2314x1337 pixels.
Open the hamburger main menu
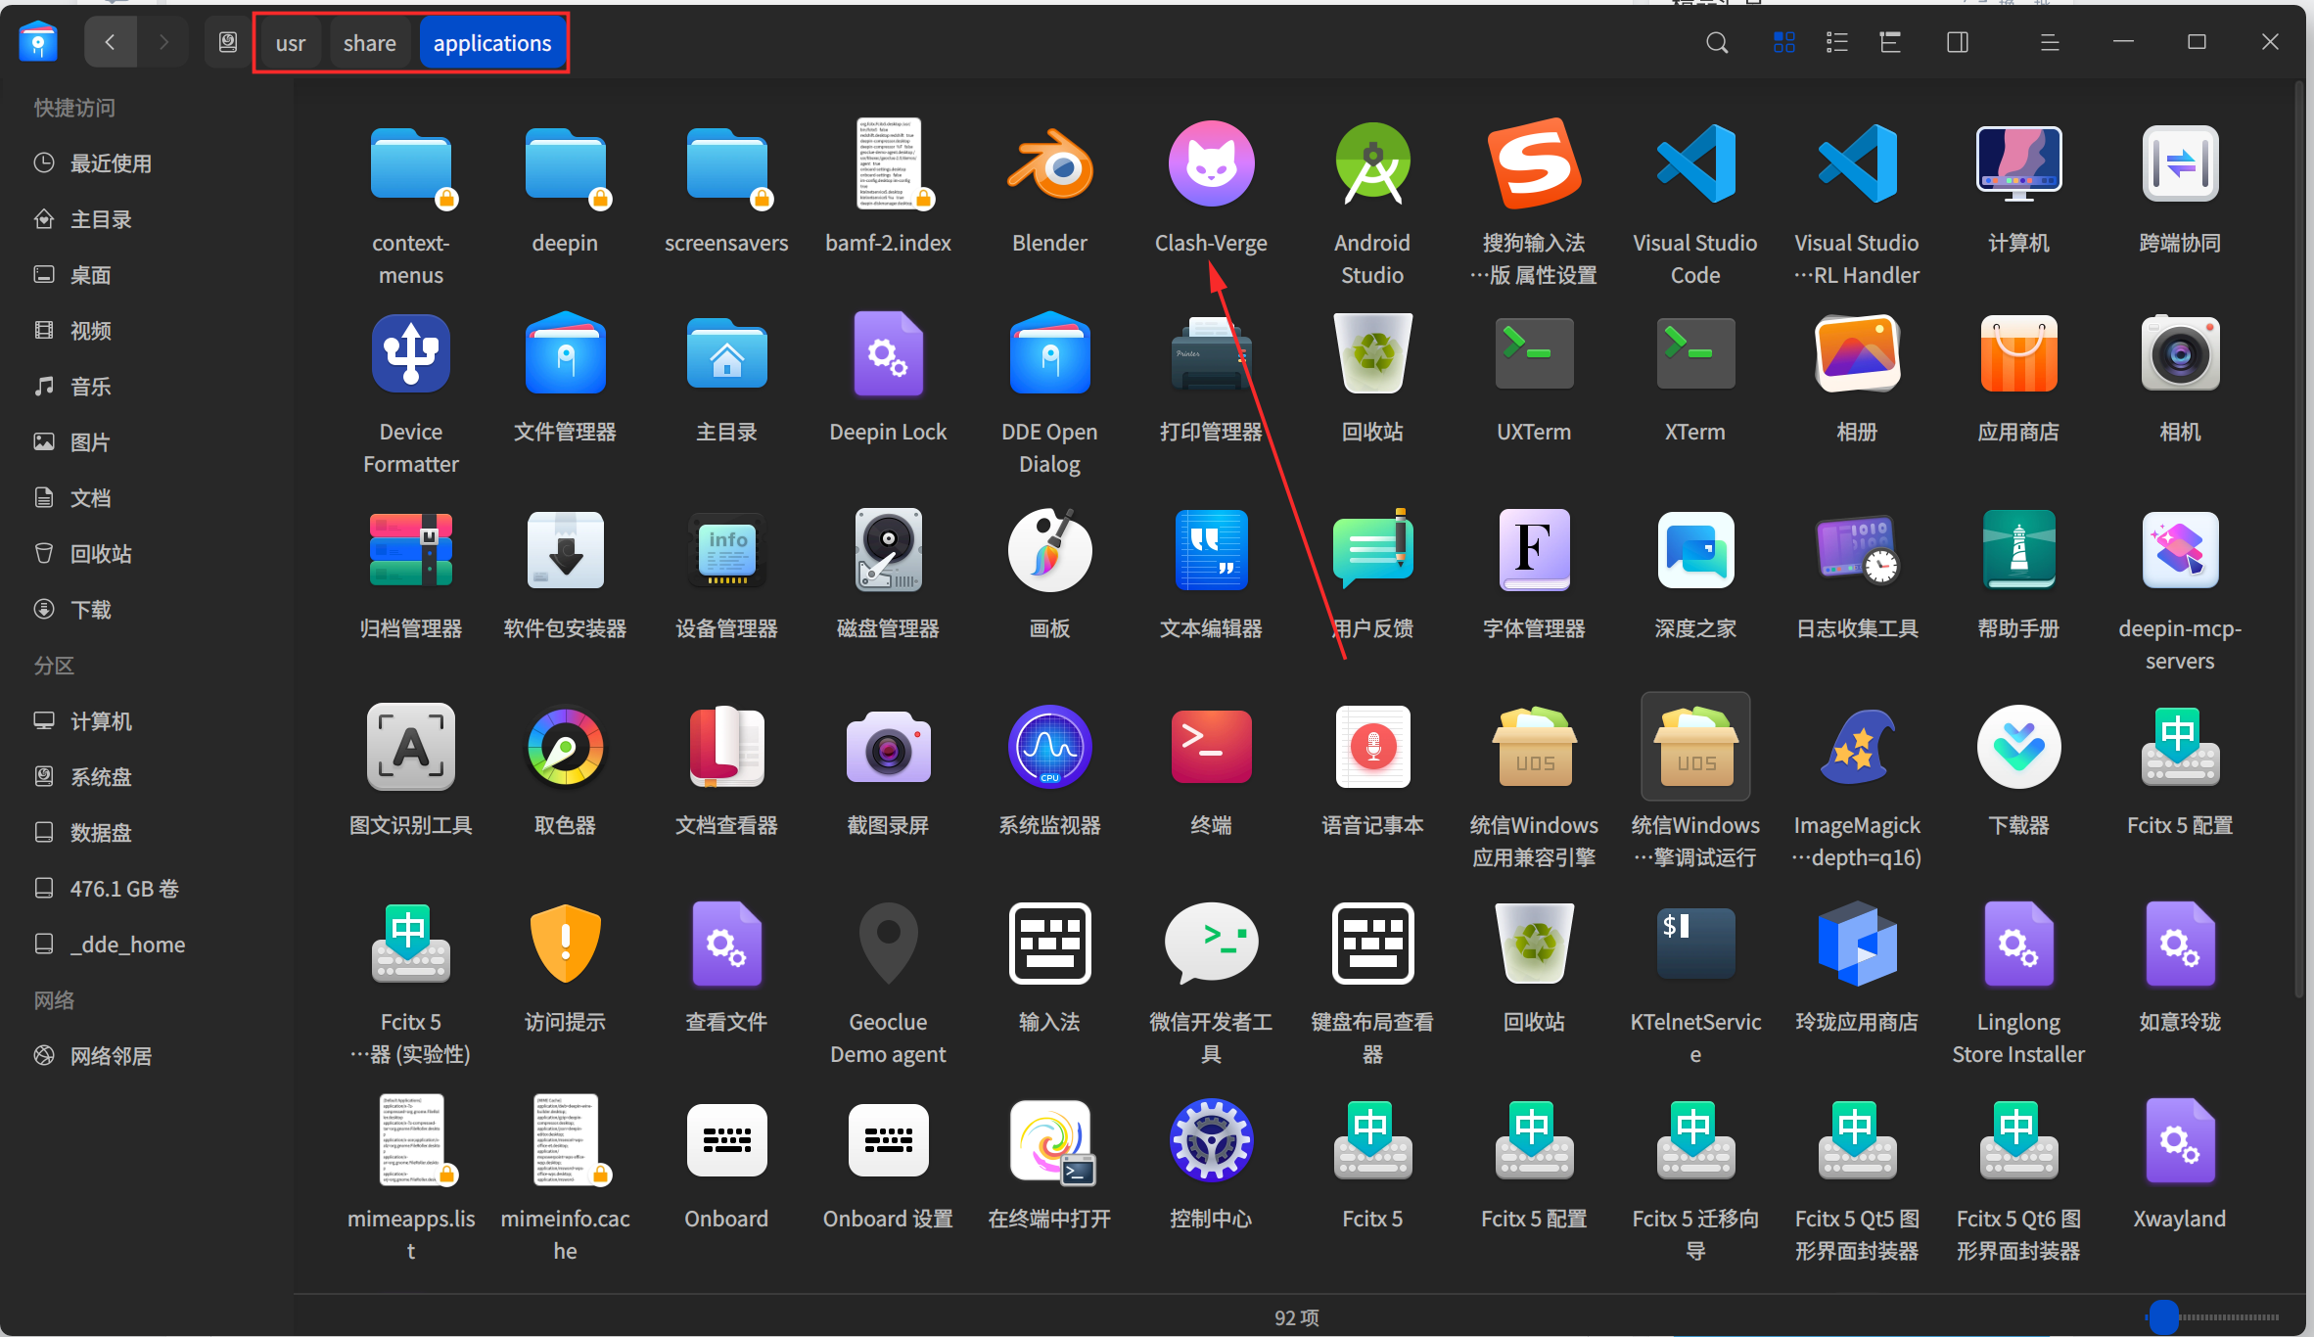tap(2049, 42)
